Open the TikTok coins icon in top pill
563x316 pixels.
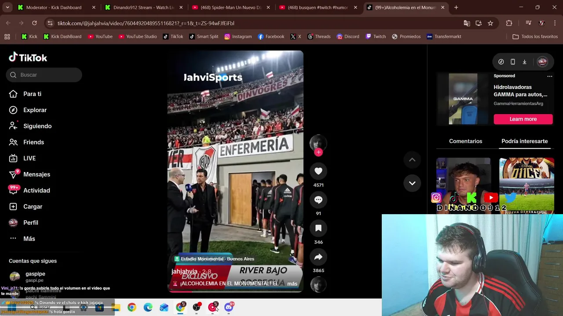click(501, 62)
